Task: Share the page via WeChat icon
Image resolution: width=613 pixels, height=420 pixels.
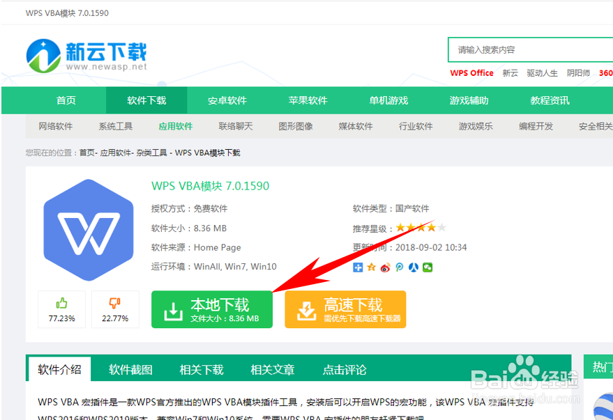Action: click(429, 267)
